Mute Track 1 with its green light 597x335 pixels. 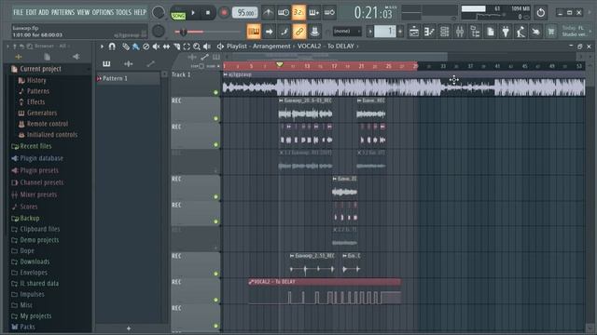point(215,92)
